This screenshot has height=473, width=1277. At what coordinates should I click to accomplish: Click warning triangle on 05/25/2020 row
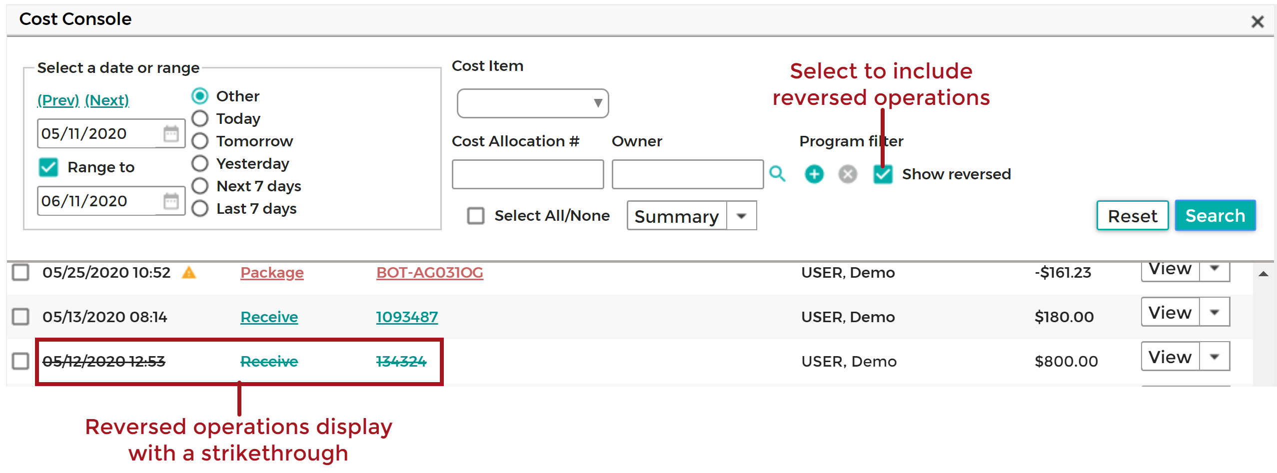189,273
